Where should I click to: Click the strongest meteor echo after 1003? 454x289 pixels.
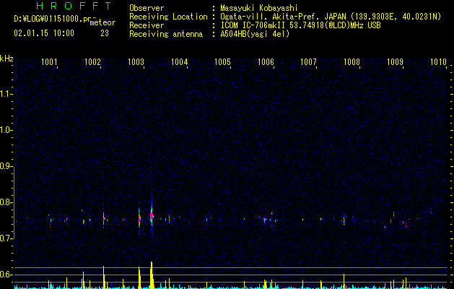(x=152, y=215)
